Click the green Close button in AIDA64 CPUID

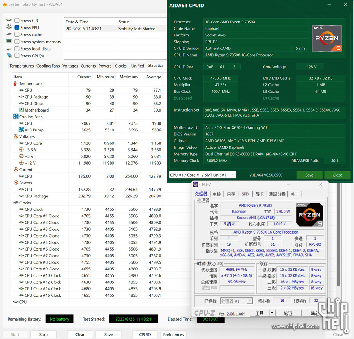tap(337, 175)
